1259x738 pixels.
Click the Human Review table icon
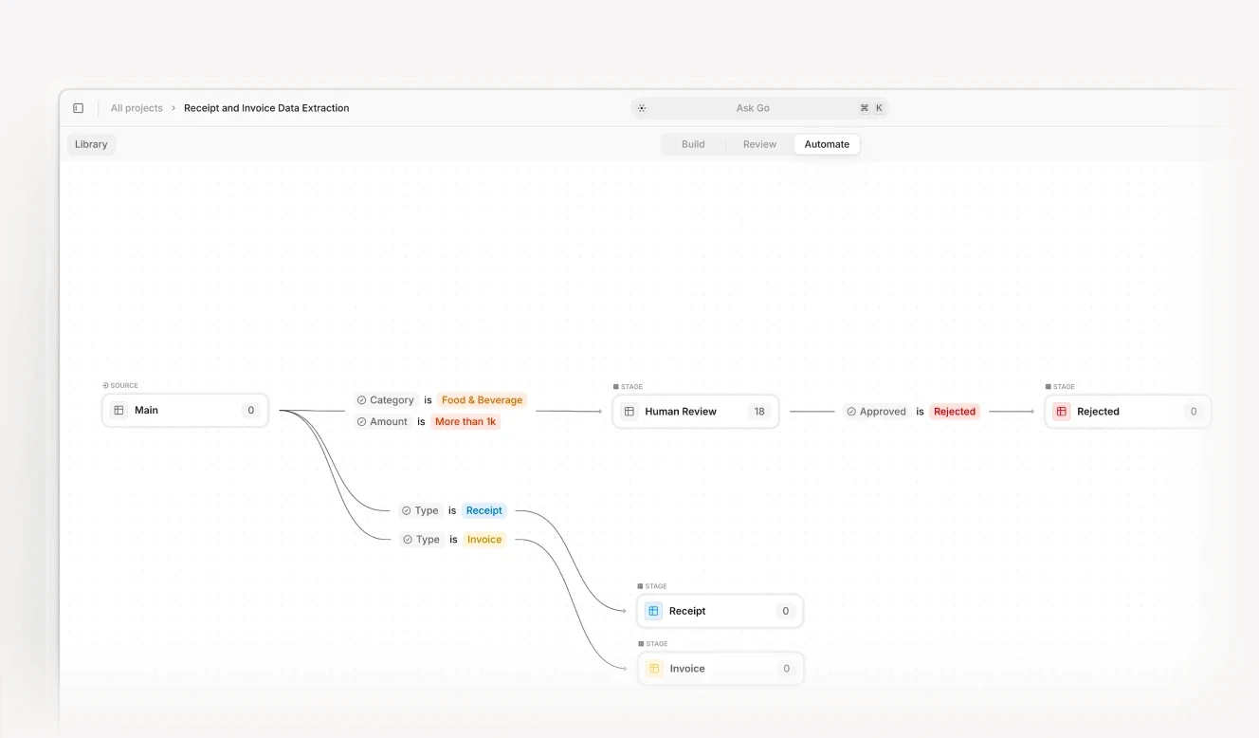pyautogui.click(x=629, y=412)
